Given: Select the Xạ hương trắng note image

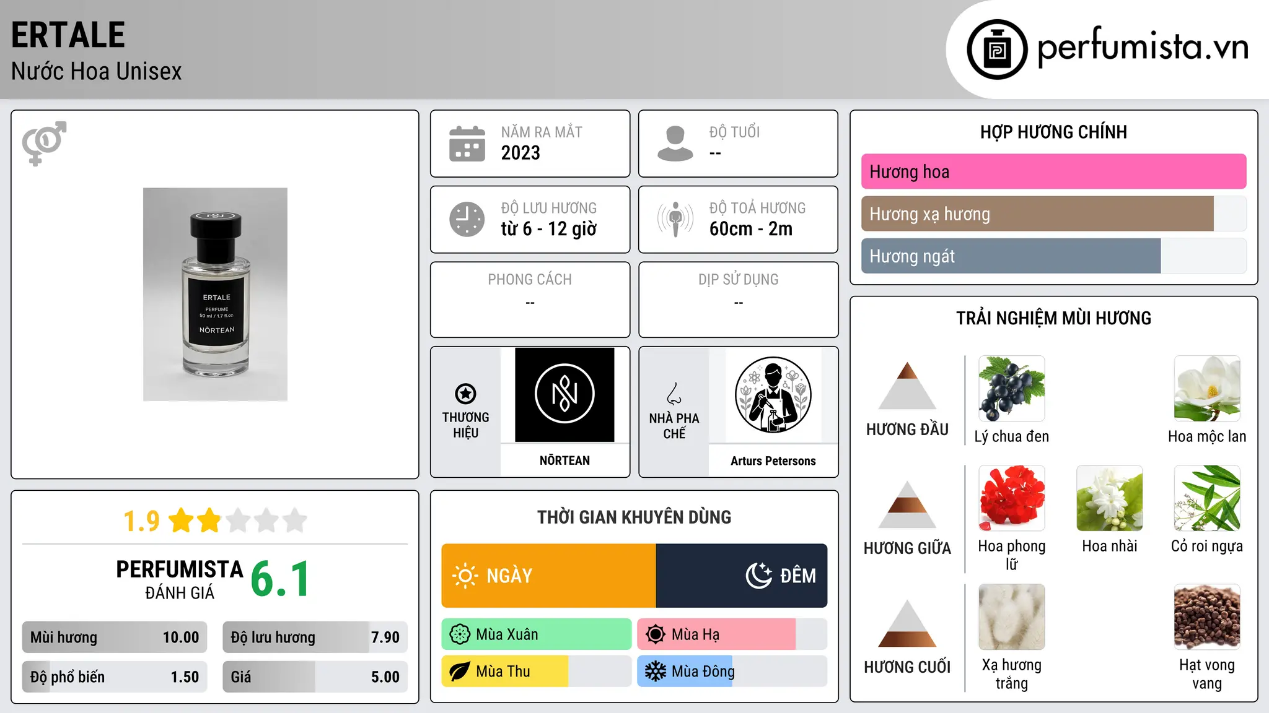Looking at the screenshot, I should click(1012, 617).
